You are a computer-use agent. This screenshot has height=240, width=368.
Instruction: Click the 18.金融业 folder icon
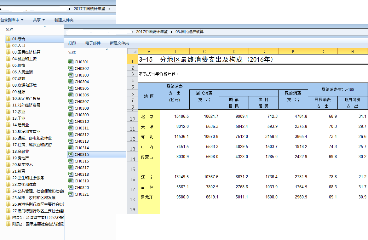9,151
